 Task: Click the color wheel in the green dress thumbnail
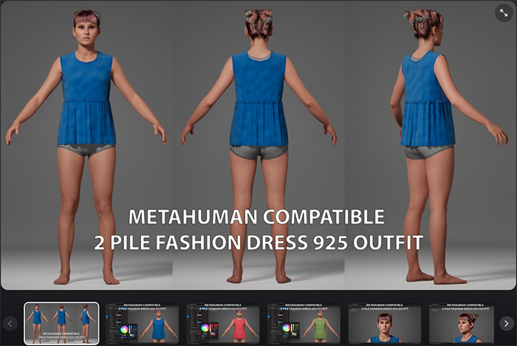click(286, 330)
